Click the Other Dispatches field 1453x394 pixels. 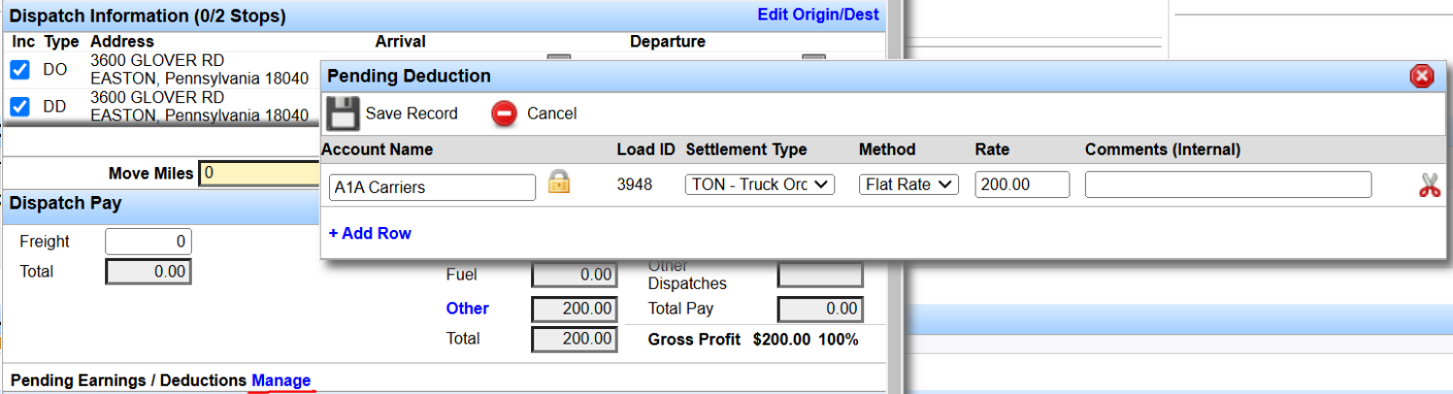pos(820,275)
